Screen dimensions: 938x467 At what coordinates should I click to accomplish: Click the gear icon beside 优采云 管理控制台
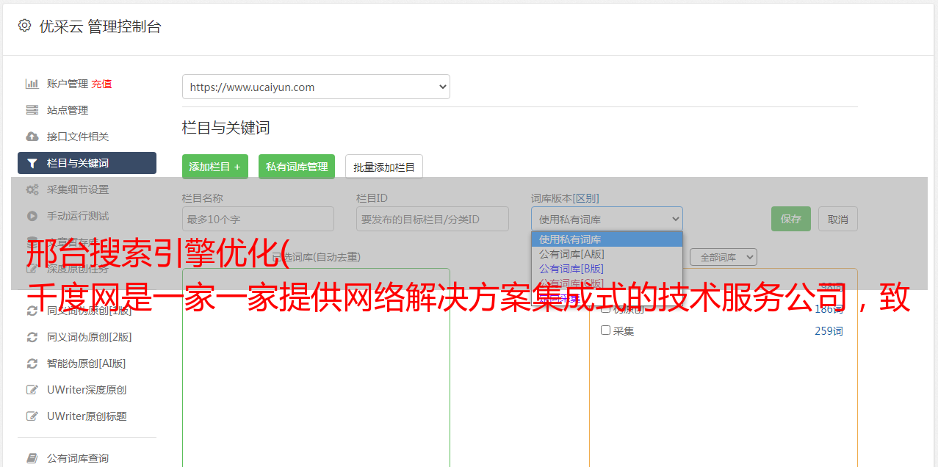24,26
